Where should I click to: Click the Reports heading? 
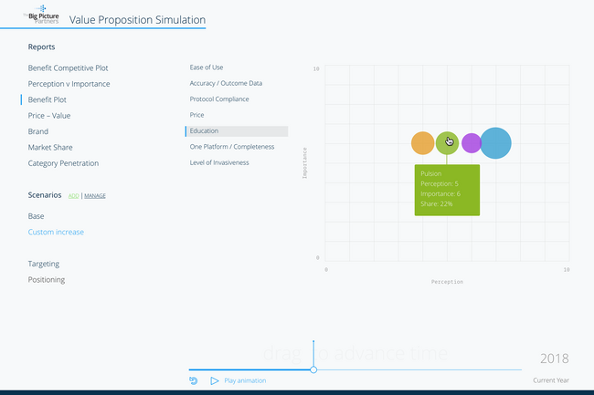click(41, 47)
